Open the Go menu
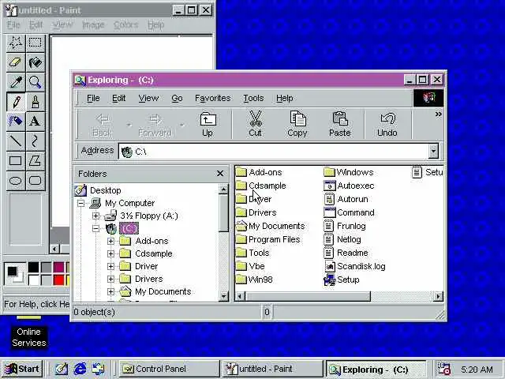This screenshot has width=505, height=379. tap(177, 98)
